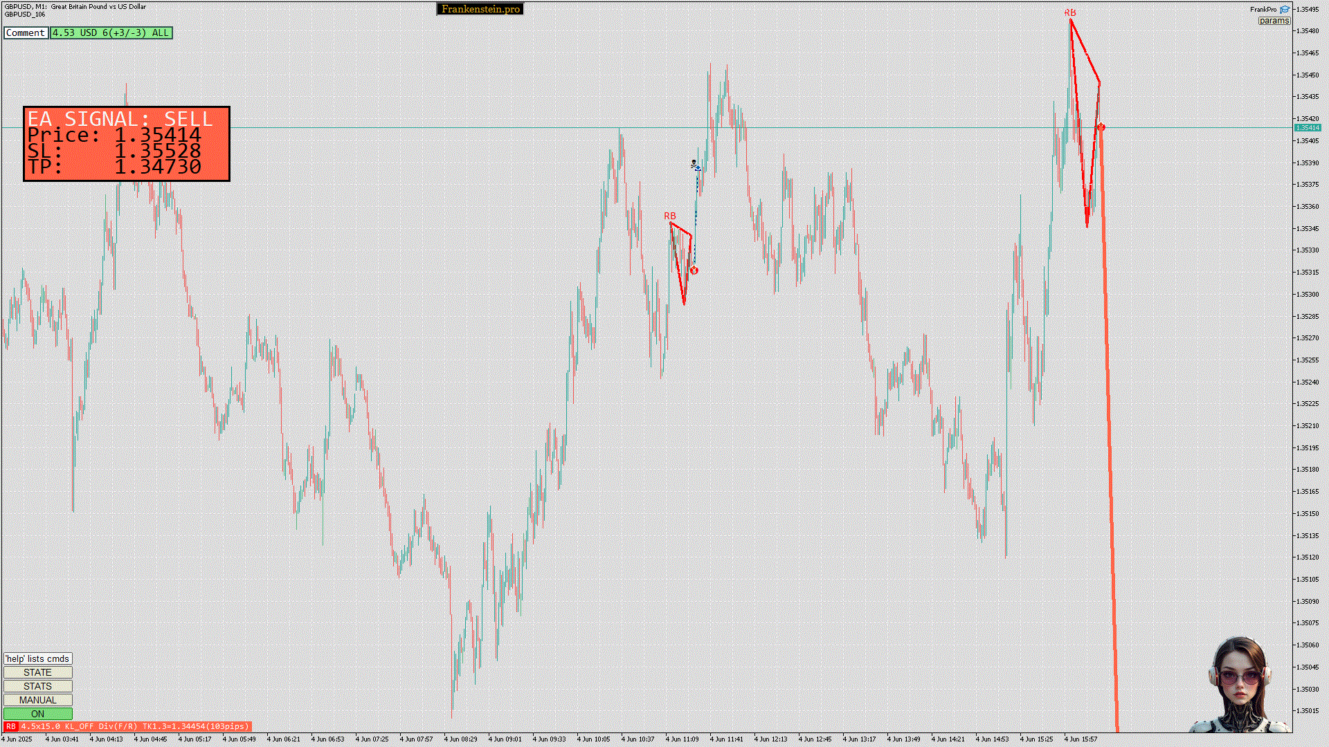
Task: Open the params panel
Action: click(1274, 21)
